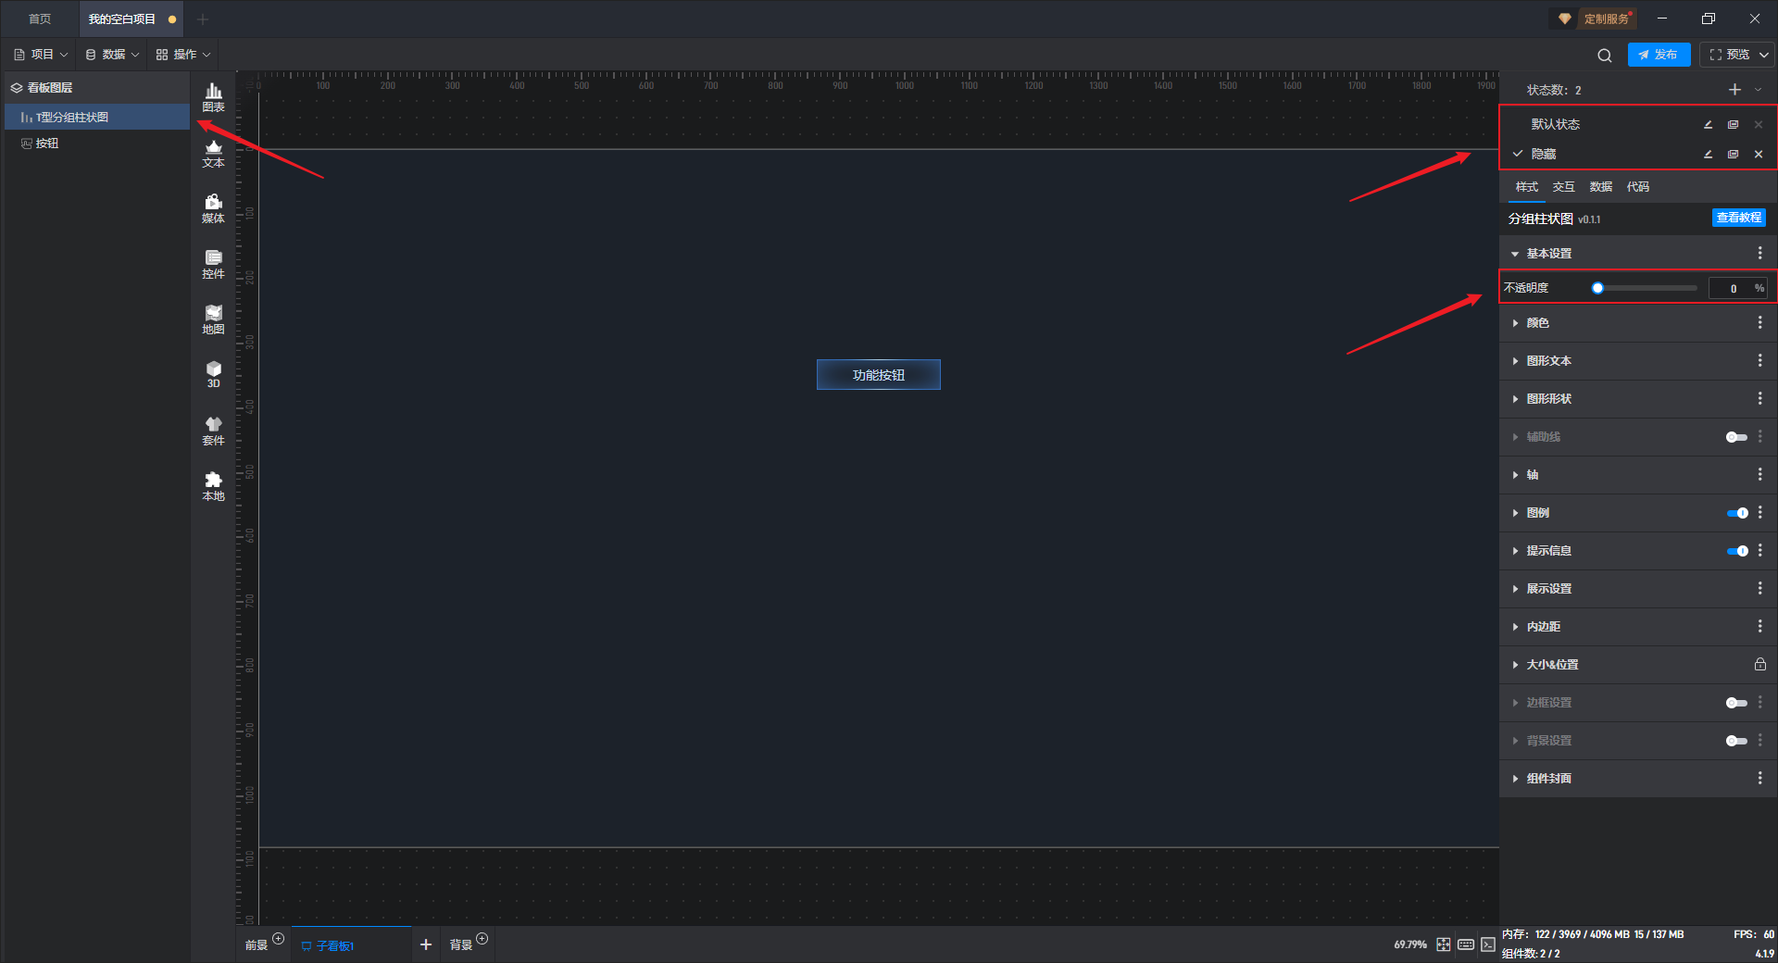Enable the 边框设置 border toggle
The image size is (1778, 963).
pyautogui.click(x=1736, y=703)
